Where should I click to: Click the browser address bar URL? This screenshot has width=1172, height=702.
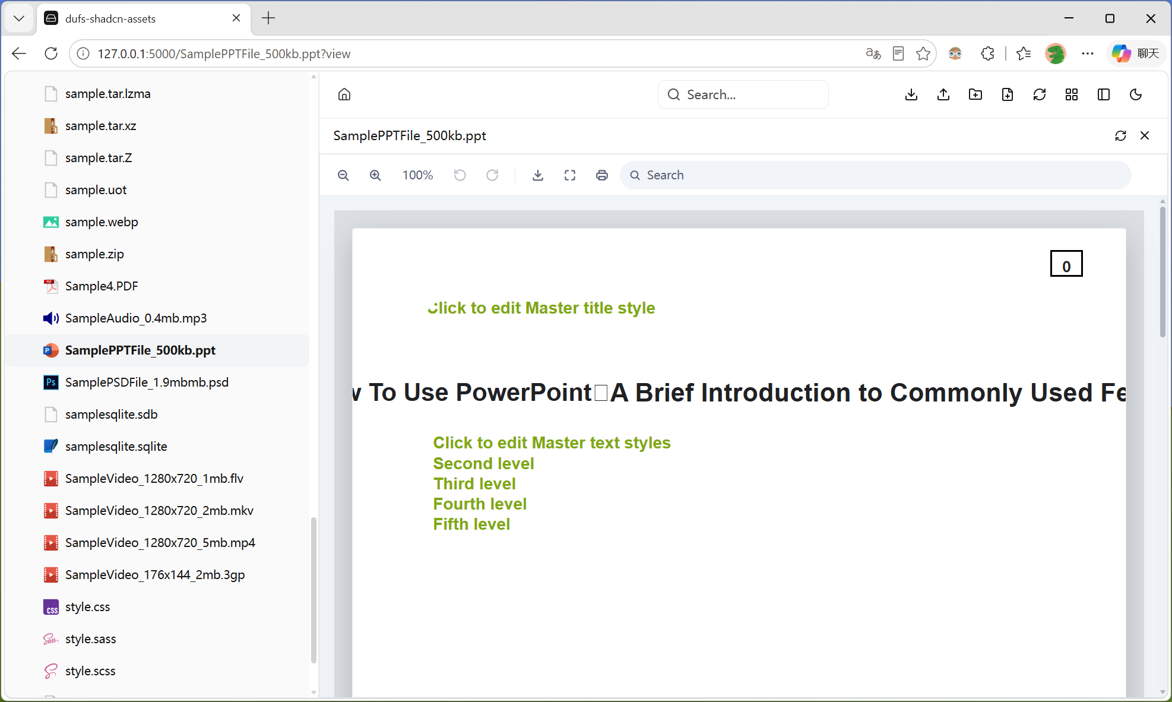click(x=224, y=54)
